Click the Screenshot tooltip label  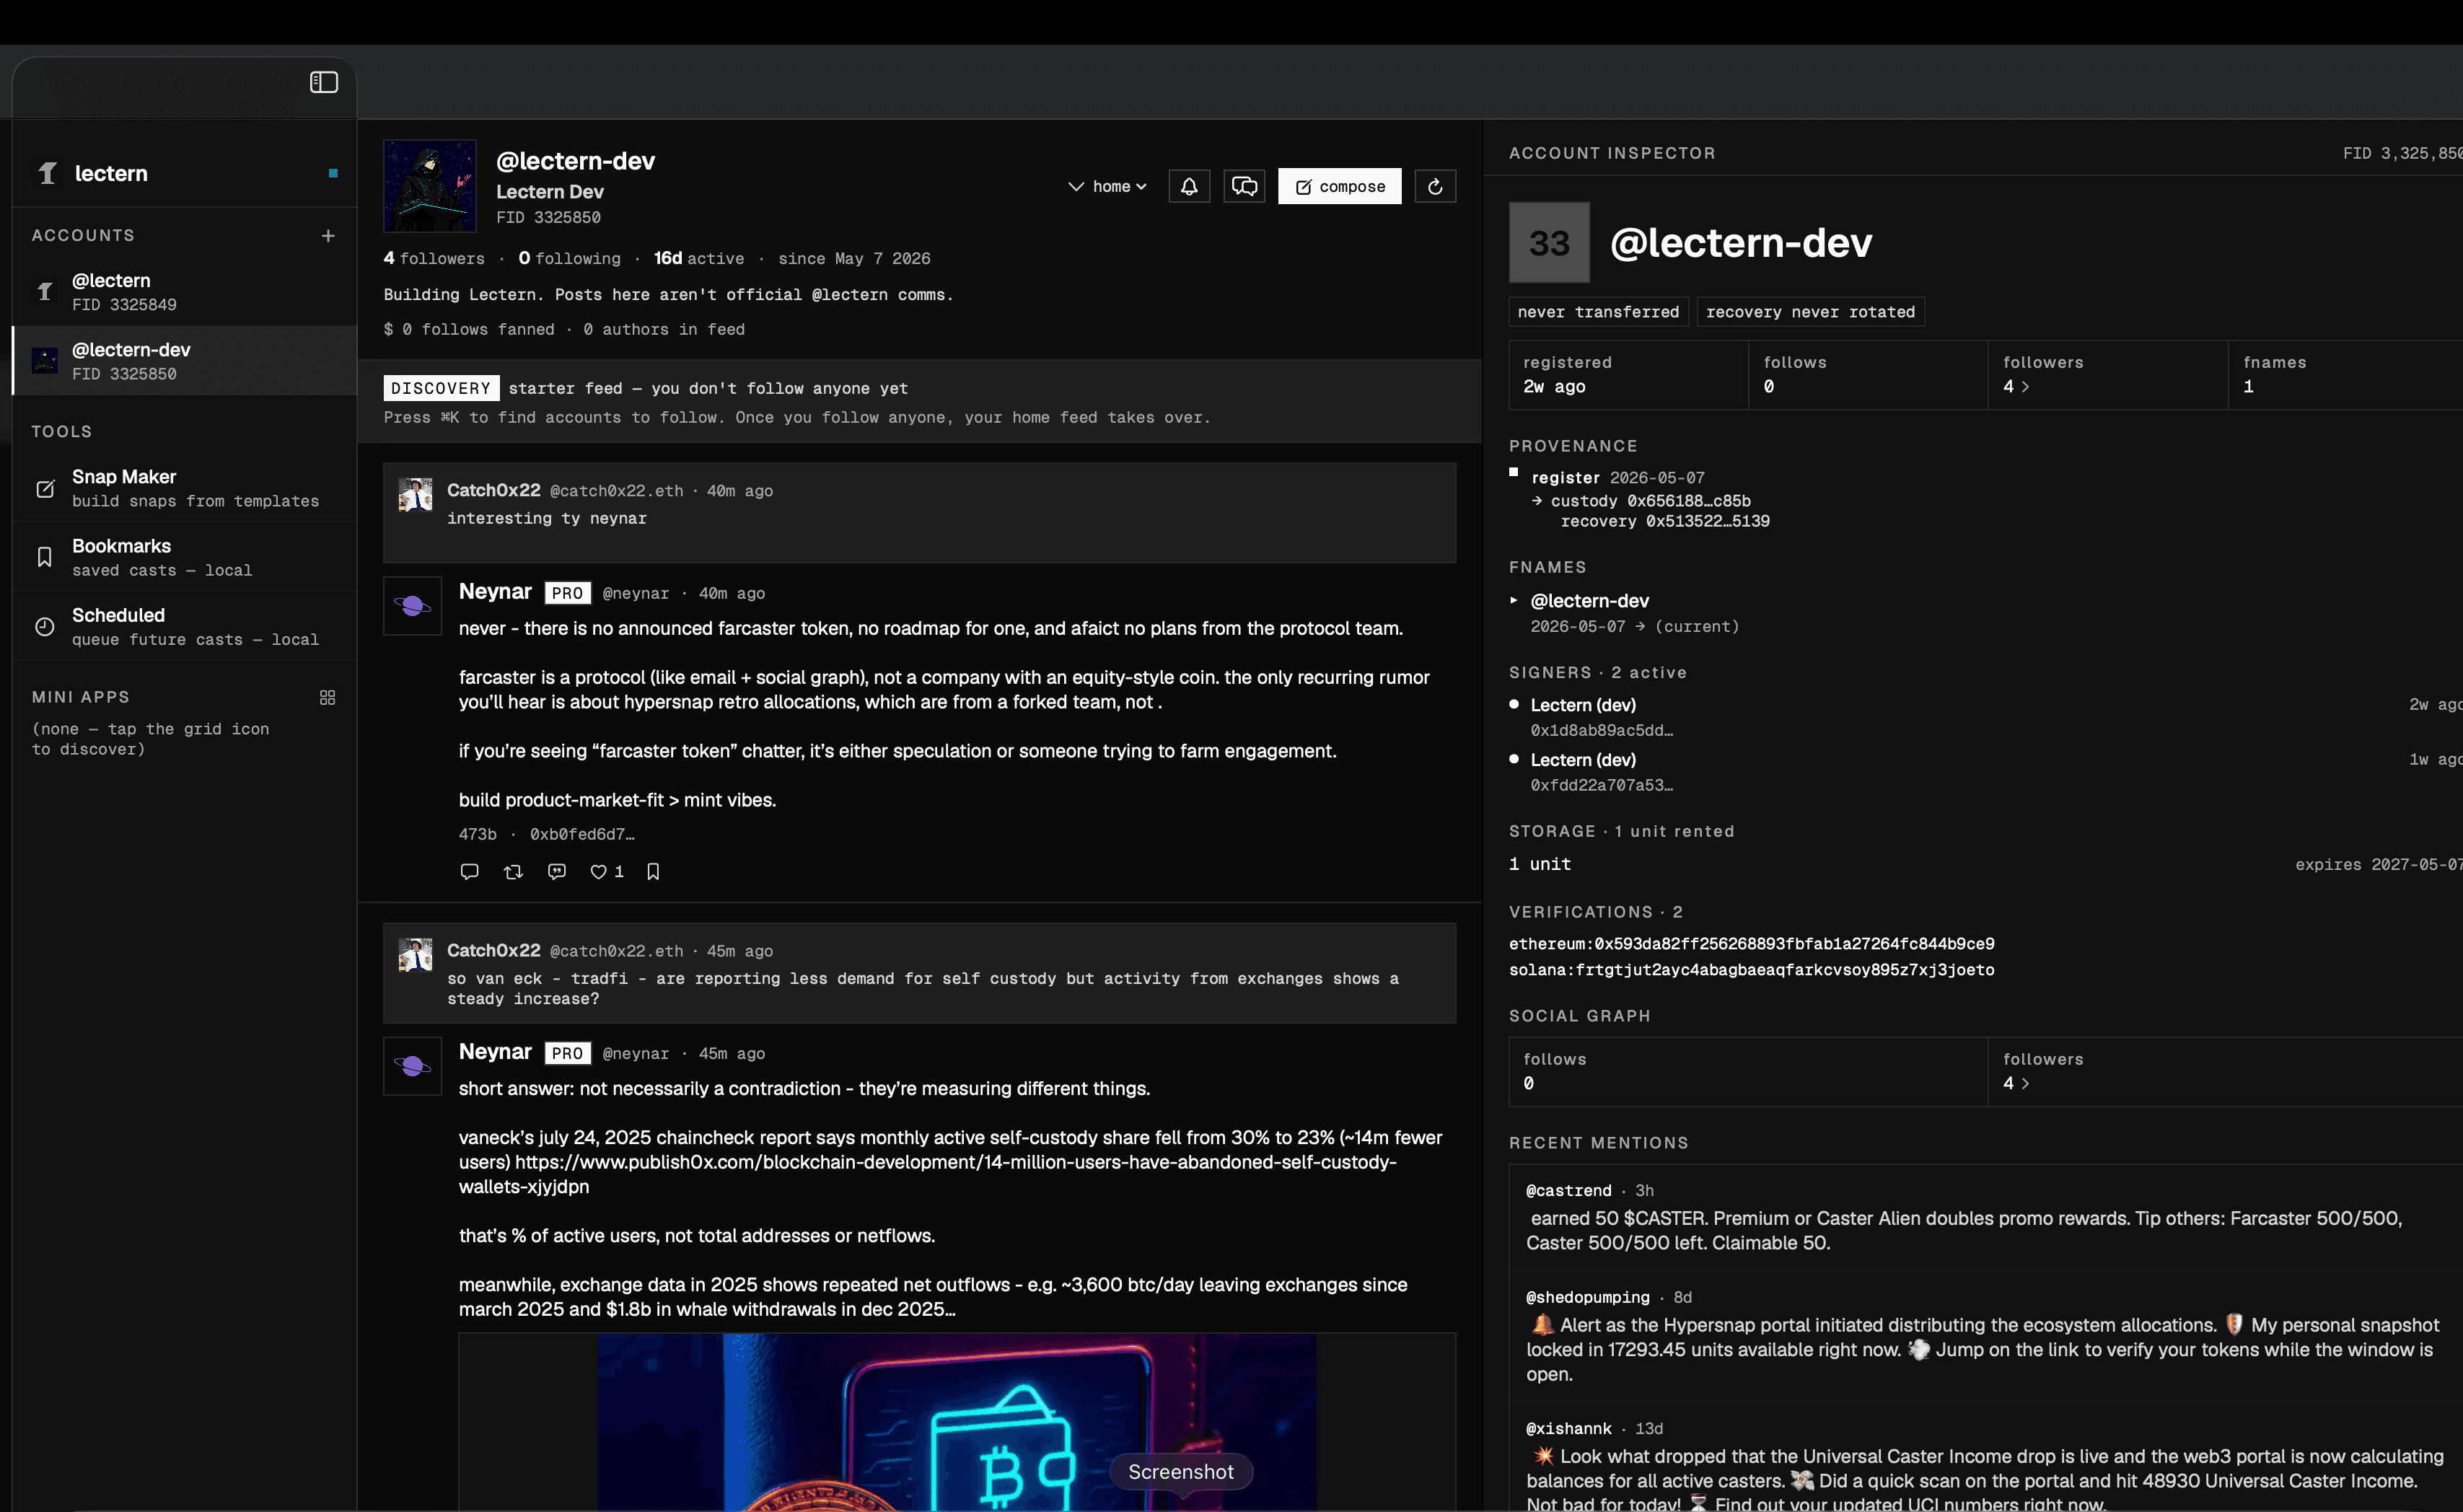coord(1181,1472)
